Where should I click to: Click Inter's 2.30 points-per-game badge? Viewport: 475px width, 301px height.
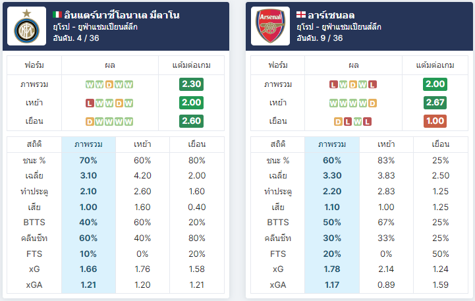tap(192, 84)
